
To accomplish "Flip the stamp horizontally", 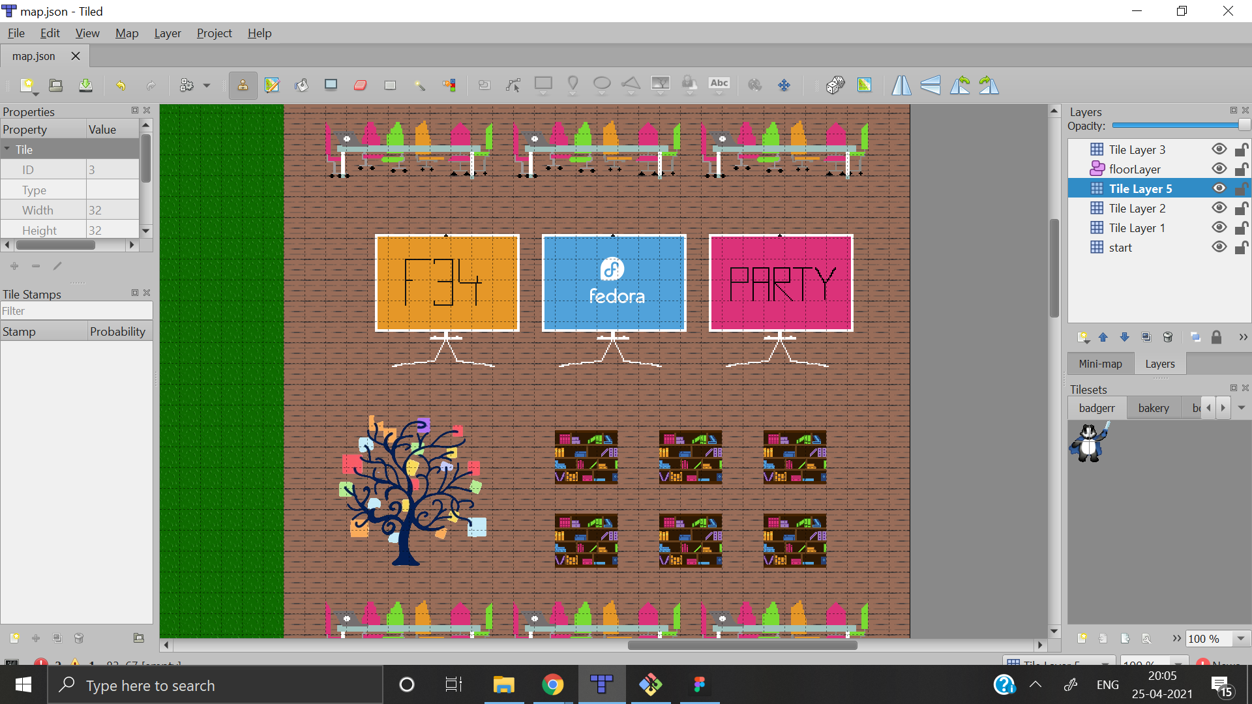I will point(901,85).
